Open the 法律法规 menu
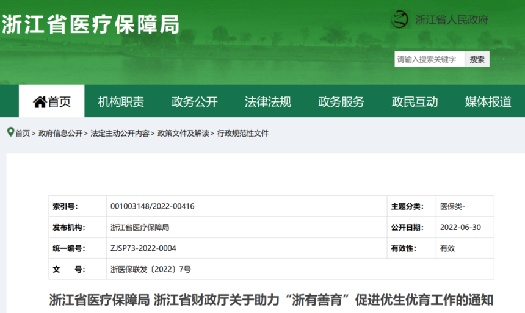 (268, 102)
